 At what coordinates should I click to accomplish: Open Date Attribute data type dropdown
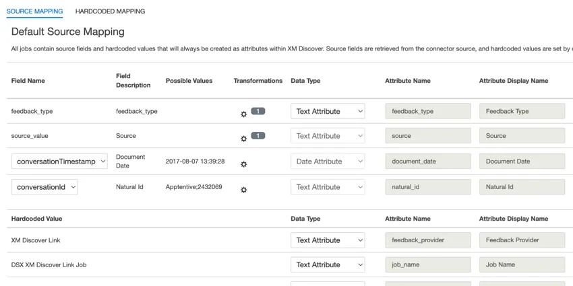(328, 162)
